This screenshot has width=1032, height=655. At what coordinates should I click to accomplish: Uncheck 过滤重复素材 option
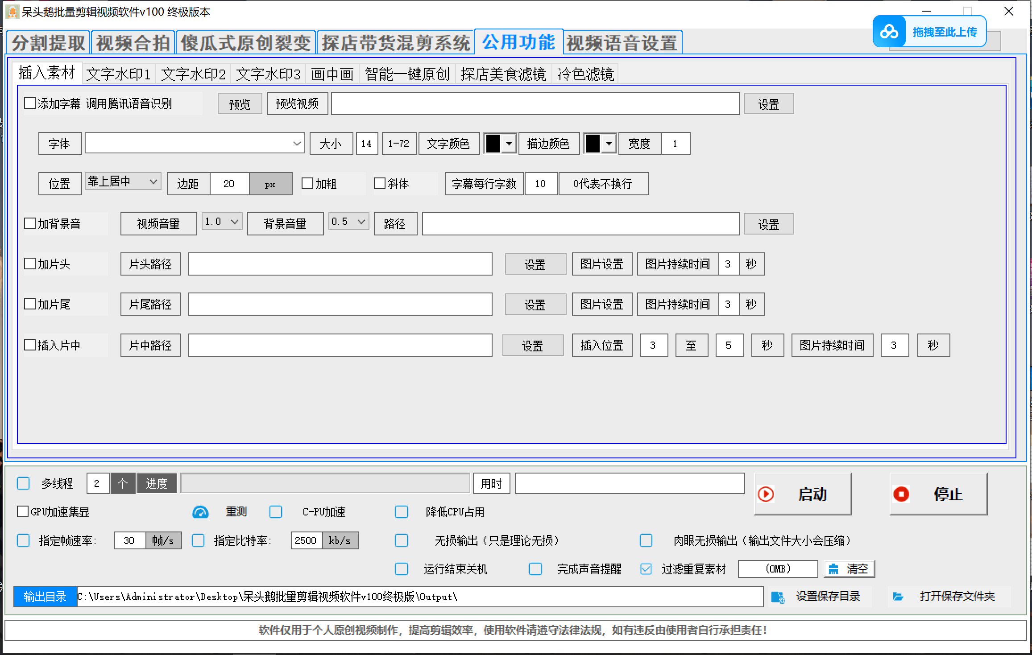646,569
